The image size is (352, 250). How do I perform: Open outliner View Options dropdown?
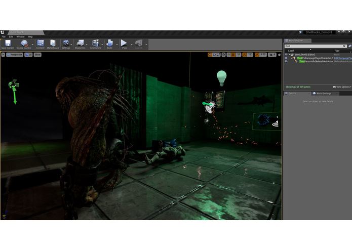[x=342, y=87]
